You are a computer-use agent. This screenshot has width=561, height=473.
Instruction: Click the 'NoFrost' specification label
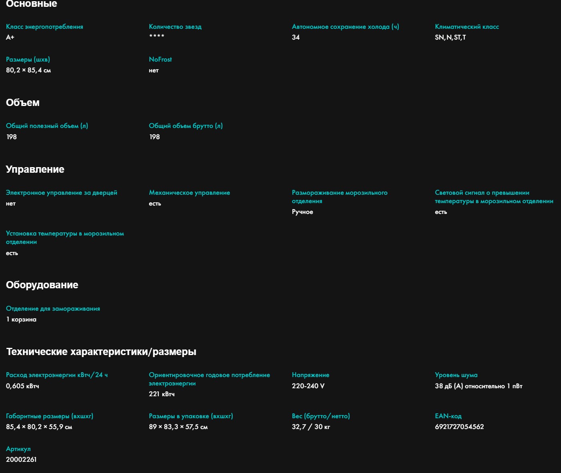pyautogui.click(x=160, y=60)
